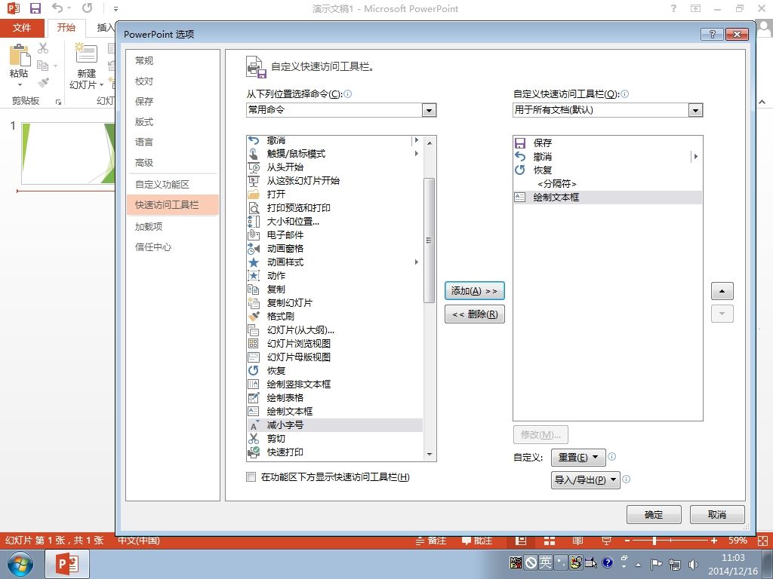Select 恢复 in the customized toolbar list

pyautogui.click(x=608, y=170)
